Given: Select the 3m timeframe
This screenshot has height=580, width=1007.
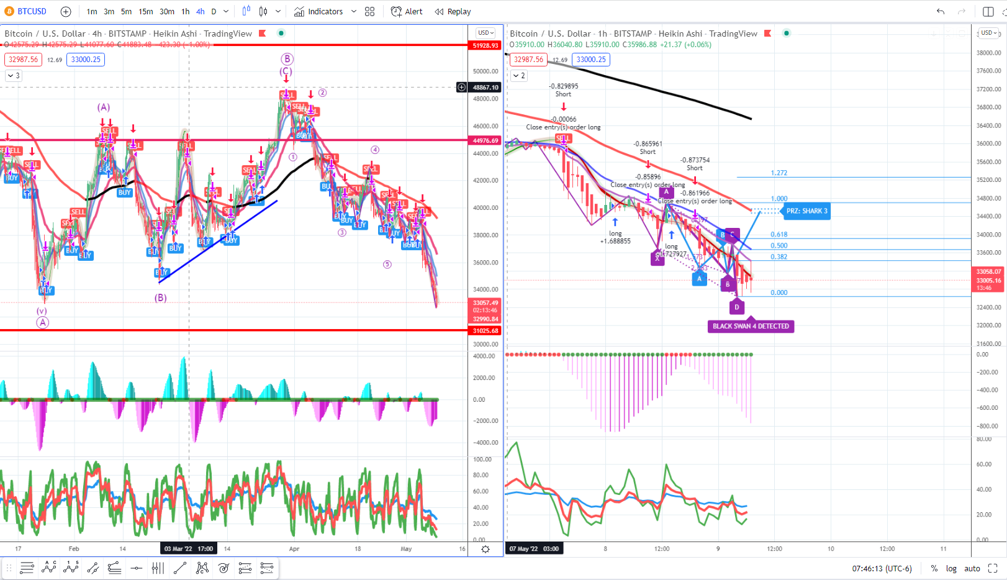Looking at the screenshot, I should click(x=109, y=11).
